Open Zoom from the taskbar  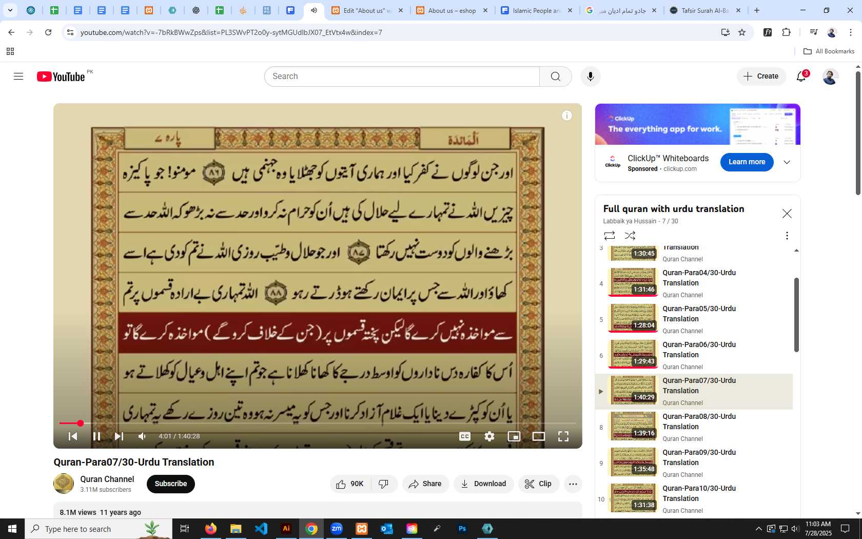coord(337,529)
